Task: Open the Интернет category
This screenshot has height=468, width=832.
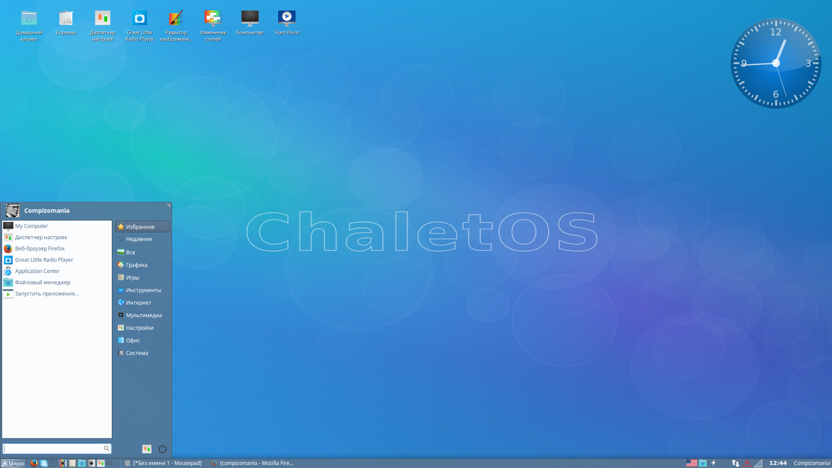Action: 142,303
